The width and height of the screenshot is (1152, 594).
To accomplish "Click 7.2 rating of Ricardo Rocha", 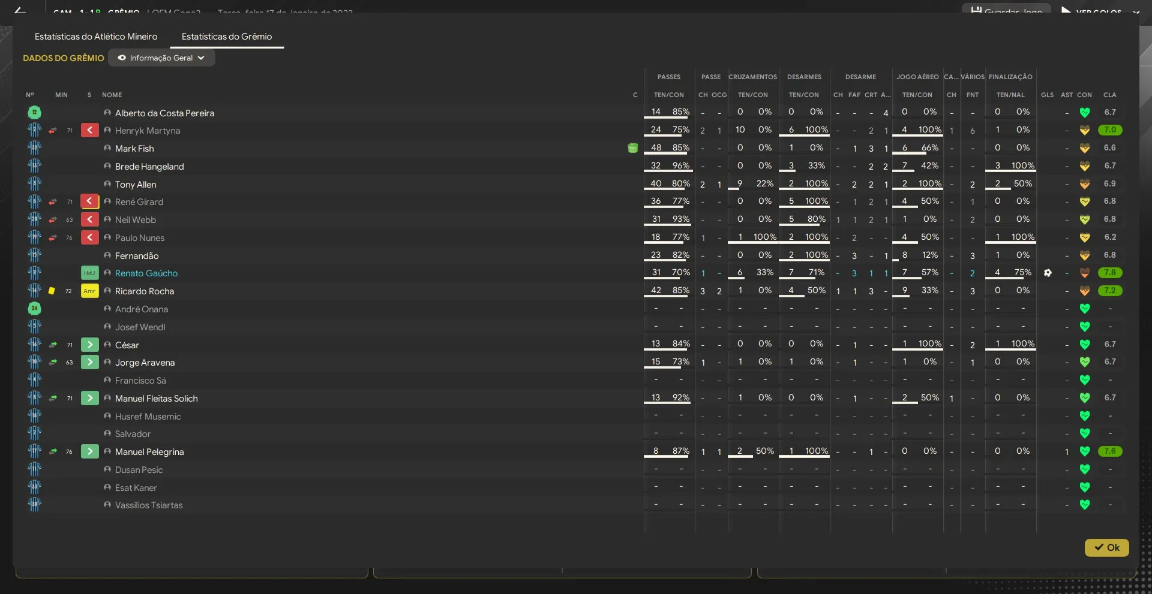I will click(1110, 291).
